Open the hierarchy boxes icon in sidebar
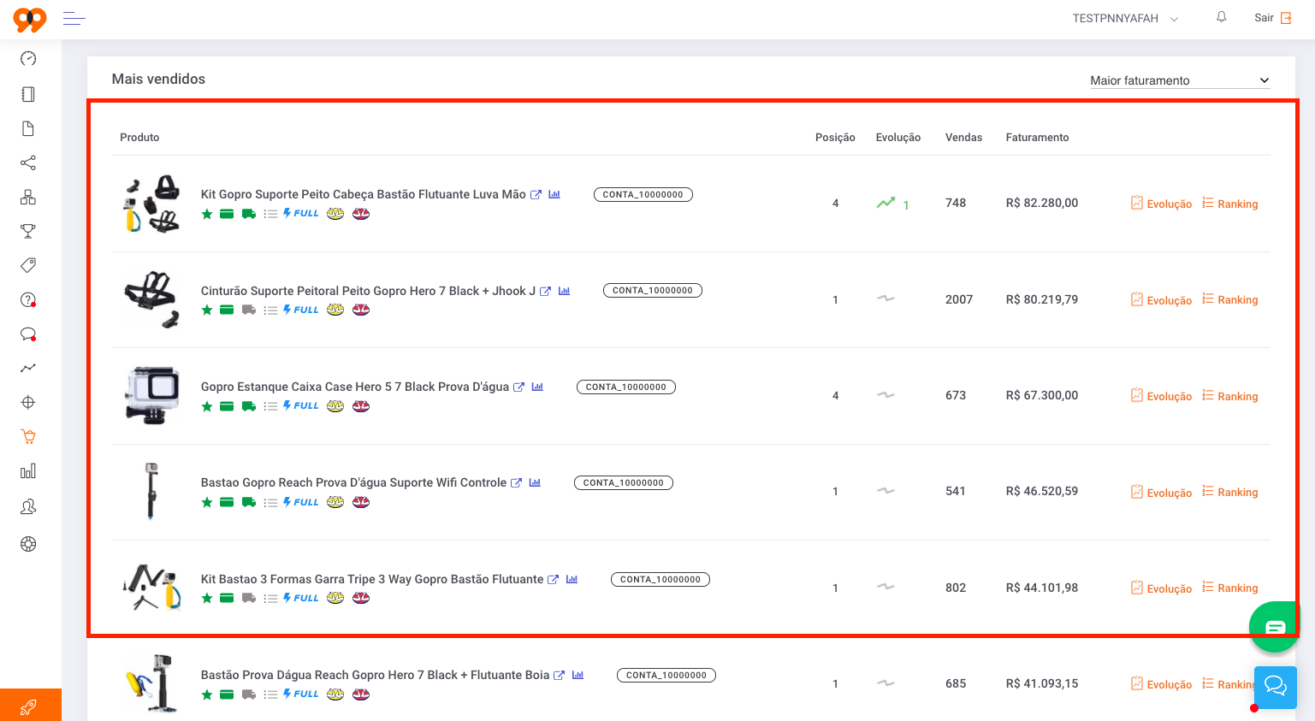This screenshot has height=721, width=1315. pyautogui.click(x=28, y=197)
